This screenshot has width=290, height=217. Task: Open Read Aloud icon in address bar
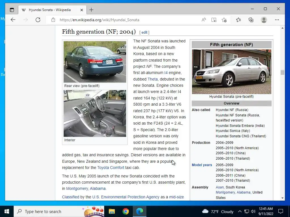pos(204,20)
